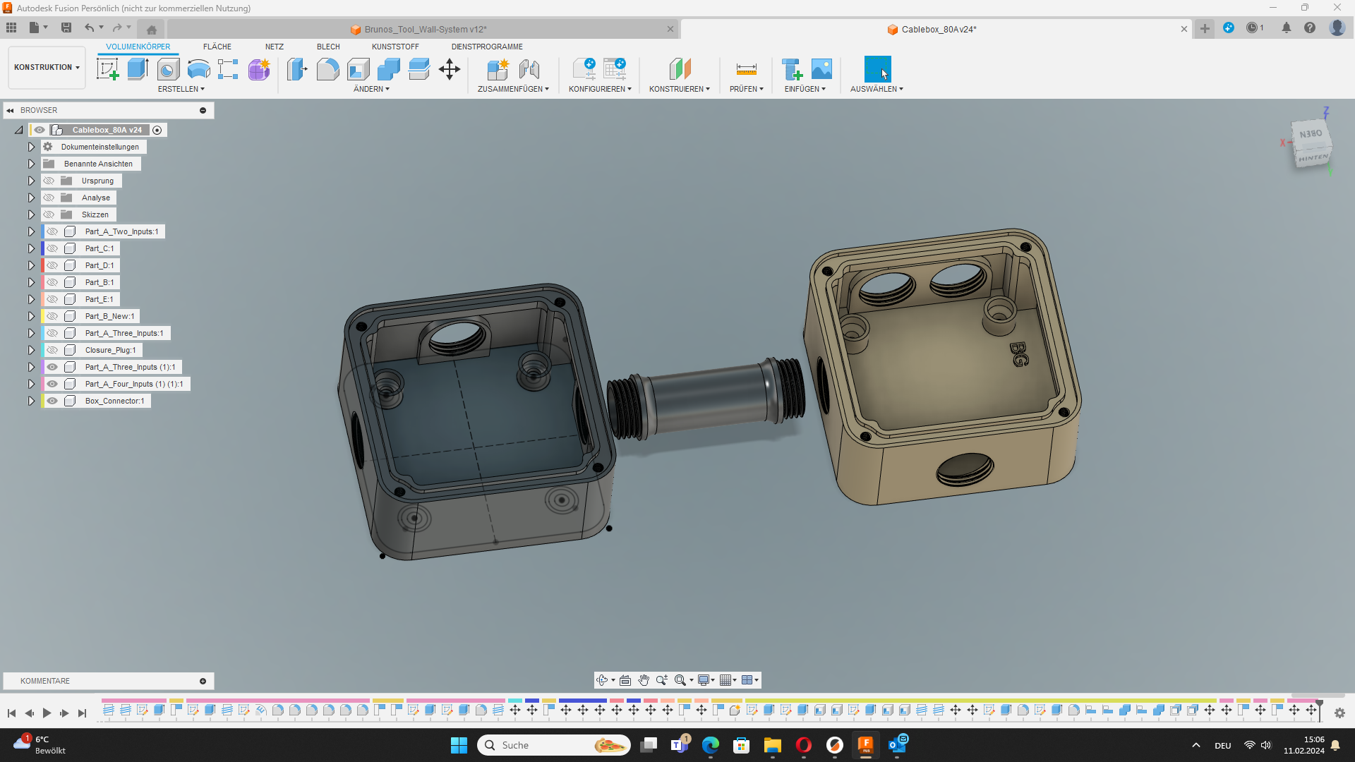Click the Pan hand icon in navigation bar
1355x762 pixels.
644,680
